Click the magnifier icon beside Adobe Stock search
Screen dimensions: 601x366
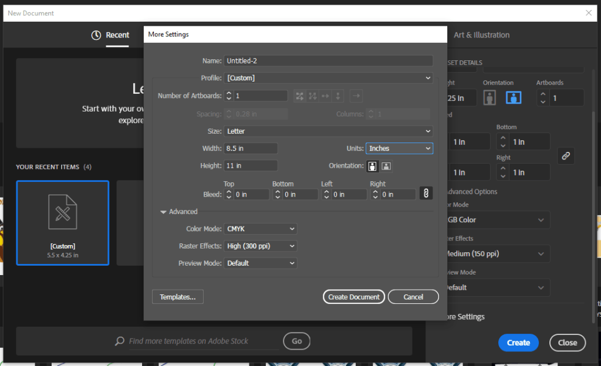click(x=120, y=341)
